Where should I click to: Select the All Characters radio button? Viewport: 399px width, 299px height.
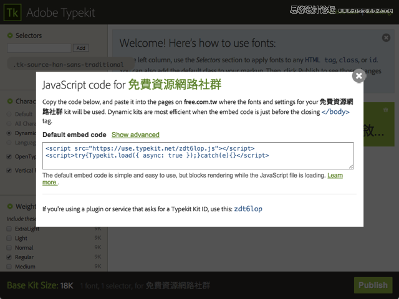coord(9,123)
